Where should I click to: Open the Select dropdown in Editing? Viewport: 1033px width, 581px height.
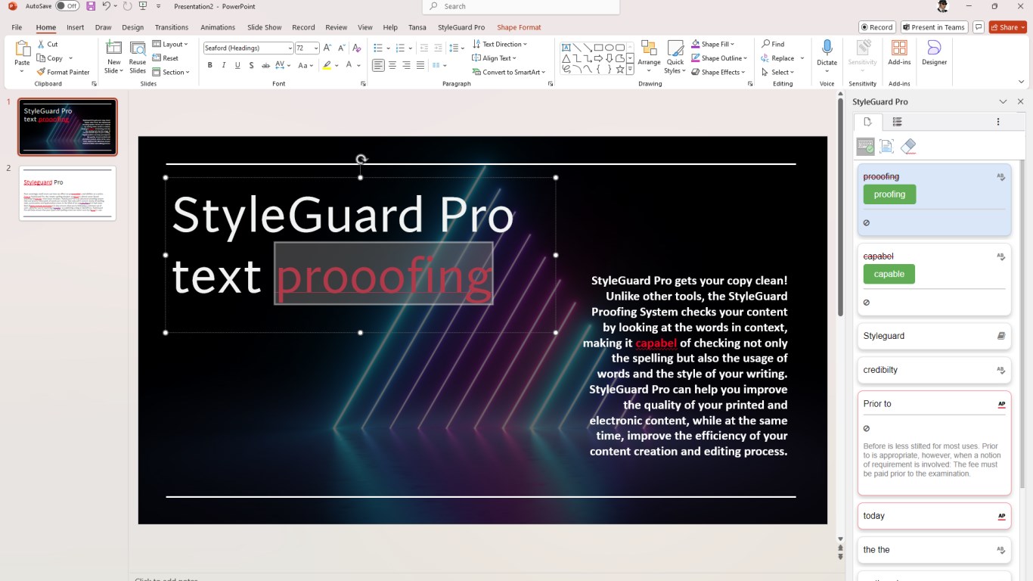pyautogui.click(x=777, y=72)
